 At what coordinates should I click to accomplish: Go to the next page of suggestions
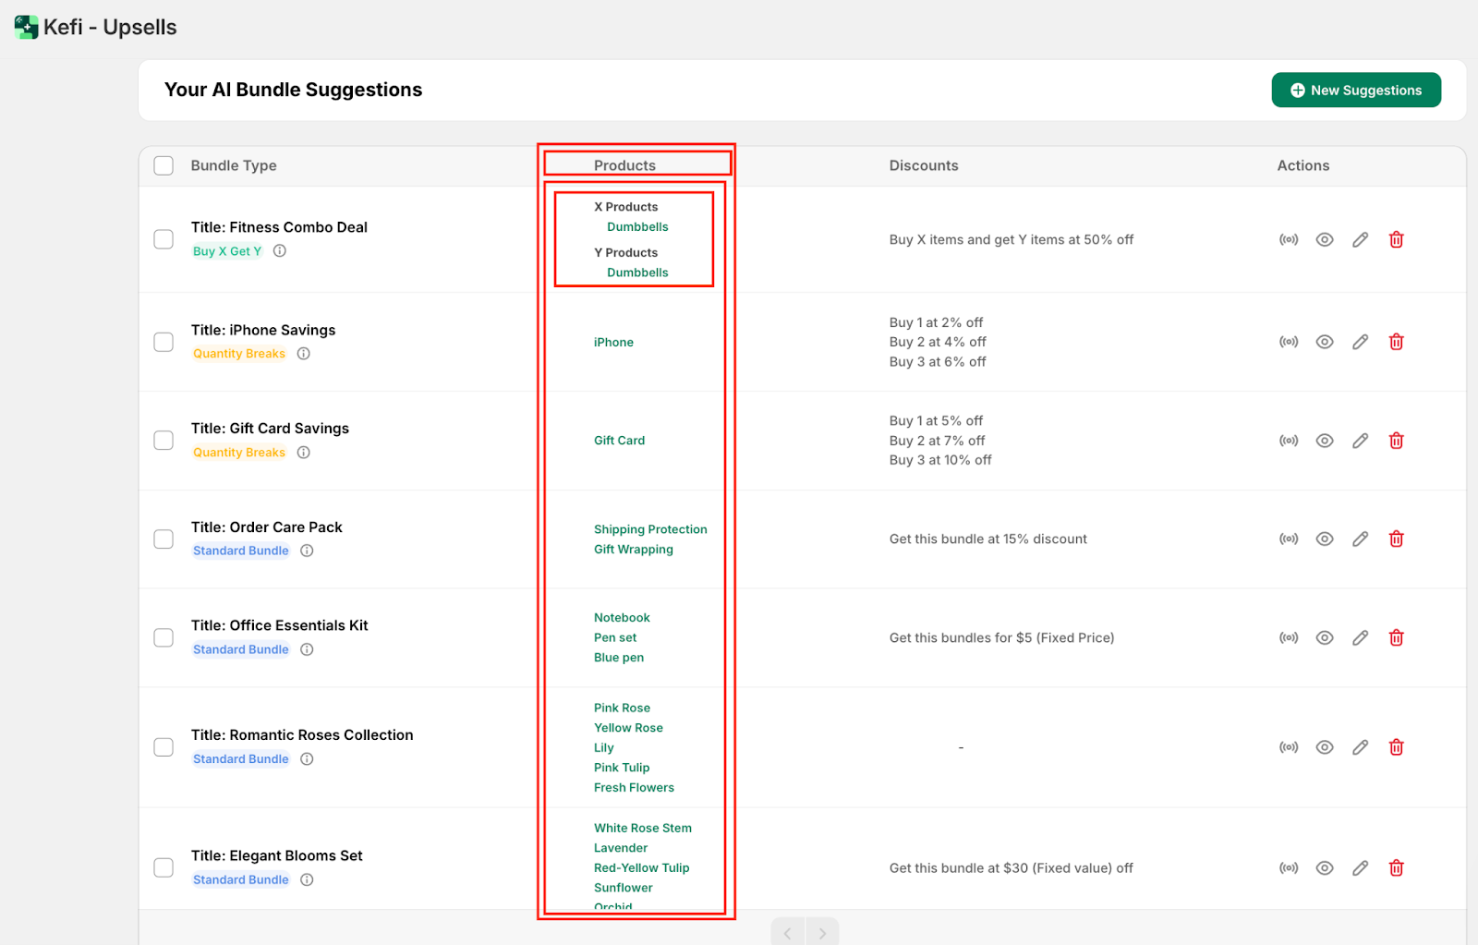click(x=822, y=933)
